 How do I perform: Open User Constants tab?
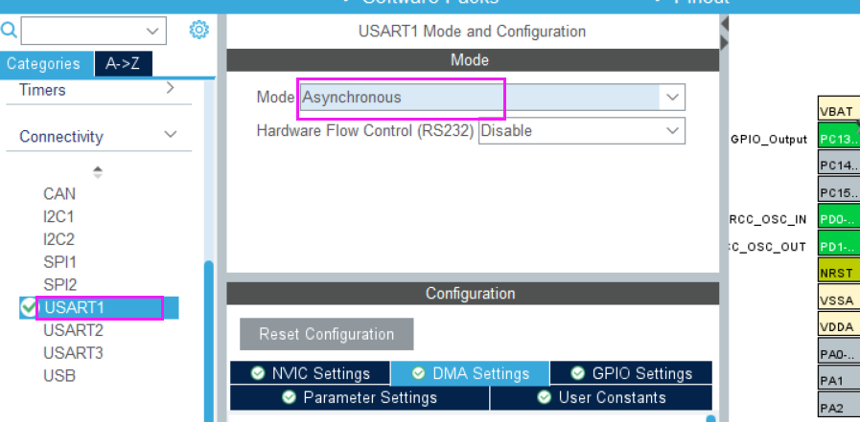click(601, 397)
